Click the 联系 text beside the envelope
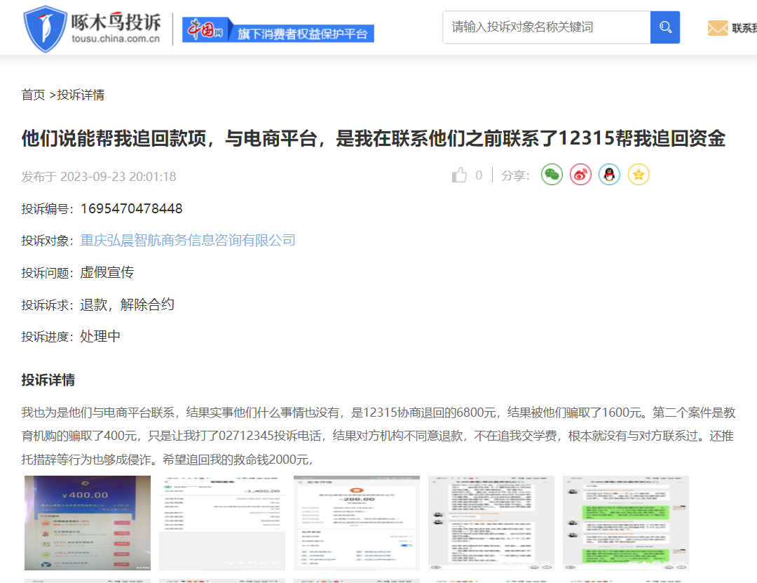The height and width of the screenshot is (583, 757). 744,28
